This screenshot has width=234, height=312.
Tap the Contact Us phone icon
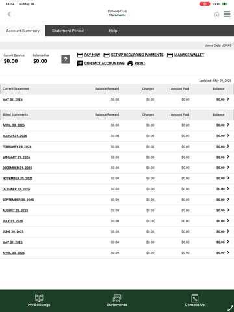tap(195, 298)
